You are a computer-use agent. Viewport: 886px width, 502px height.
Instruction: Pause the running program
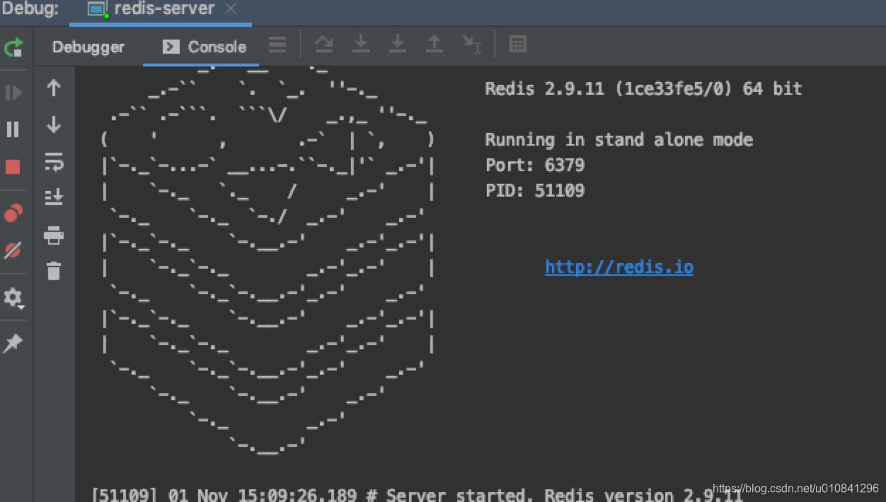click(x=13, y=129)
